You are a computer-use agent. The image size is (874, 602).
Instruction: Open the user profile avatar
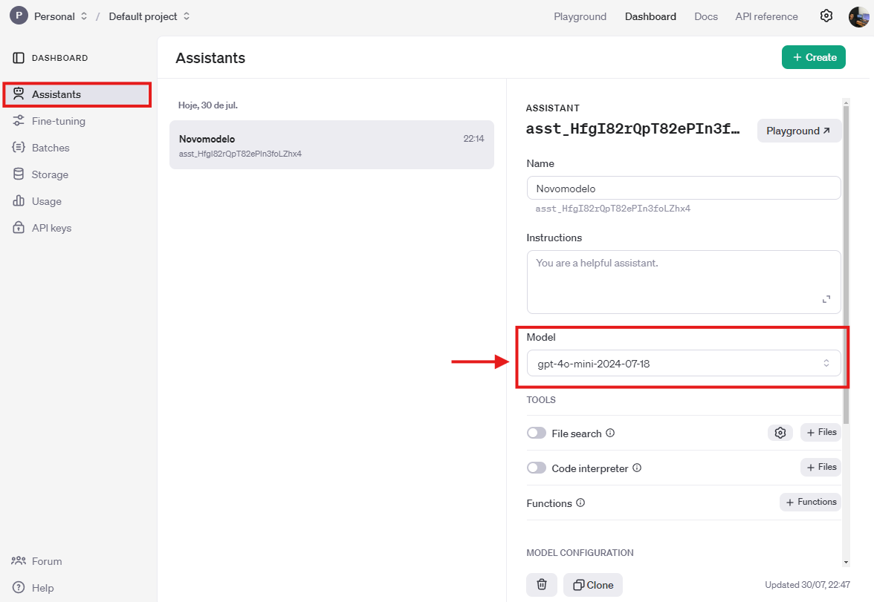(x=858, y=16)
